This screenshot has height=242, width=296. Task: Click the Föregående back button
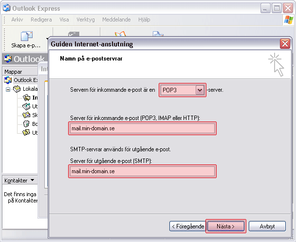pyautogui.click(x=187, y=226)
